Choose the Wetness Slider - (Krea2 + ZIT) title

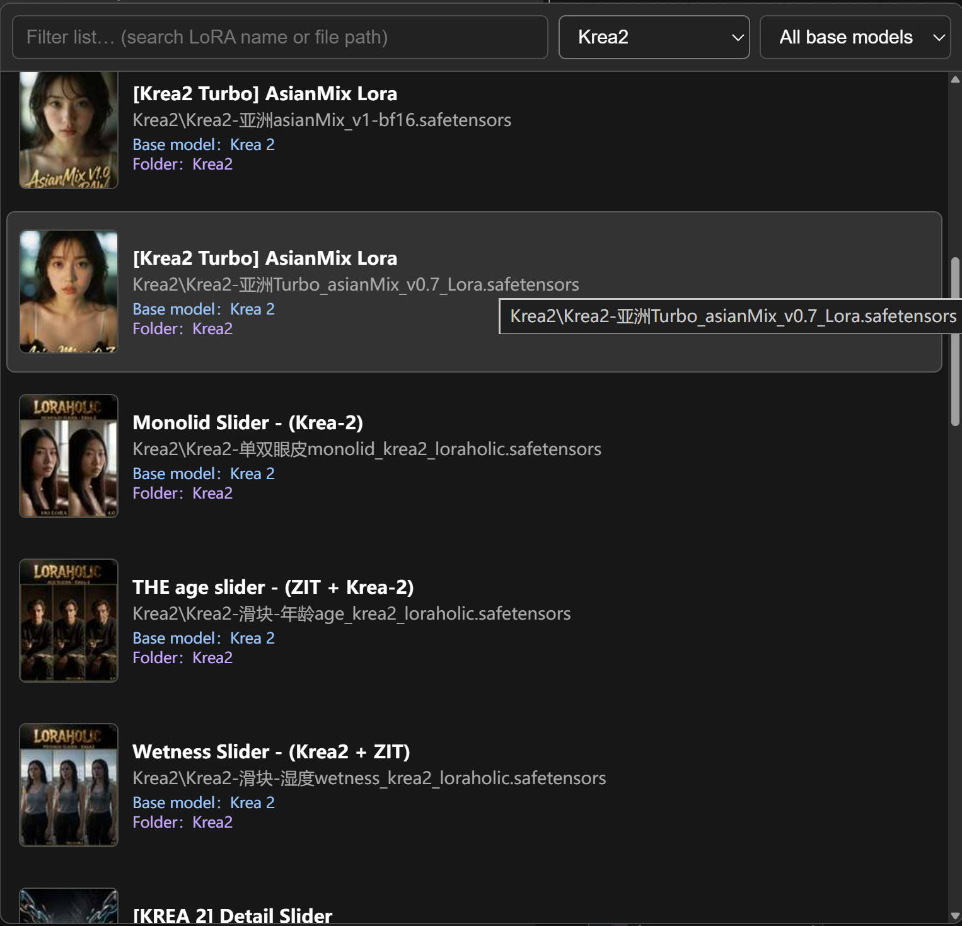tap(271, 751)
